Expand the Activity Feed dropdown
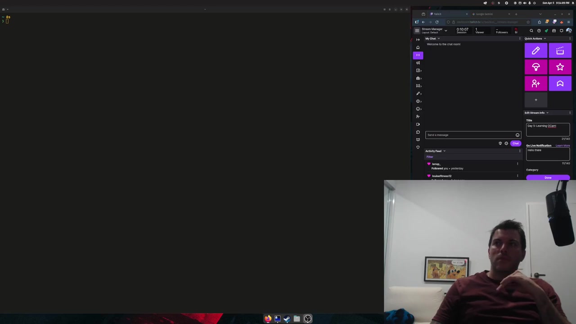The width and height of the screenshot is (576, 324). pyautogui.click(x=444, y=151)
